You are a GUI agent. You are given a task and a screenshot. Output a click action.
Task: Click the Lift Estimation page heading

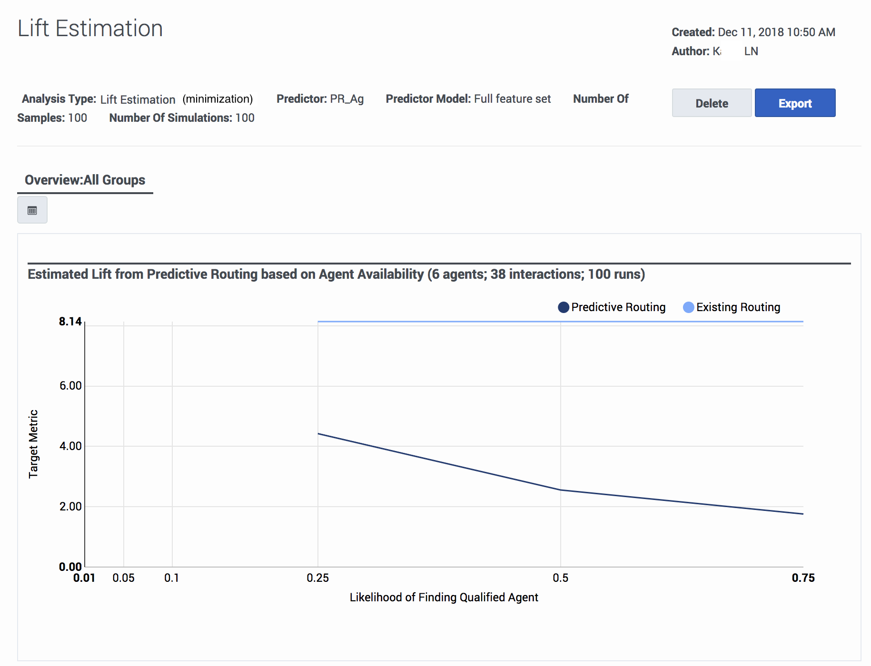pos(90,29)
